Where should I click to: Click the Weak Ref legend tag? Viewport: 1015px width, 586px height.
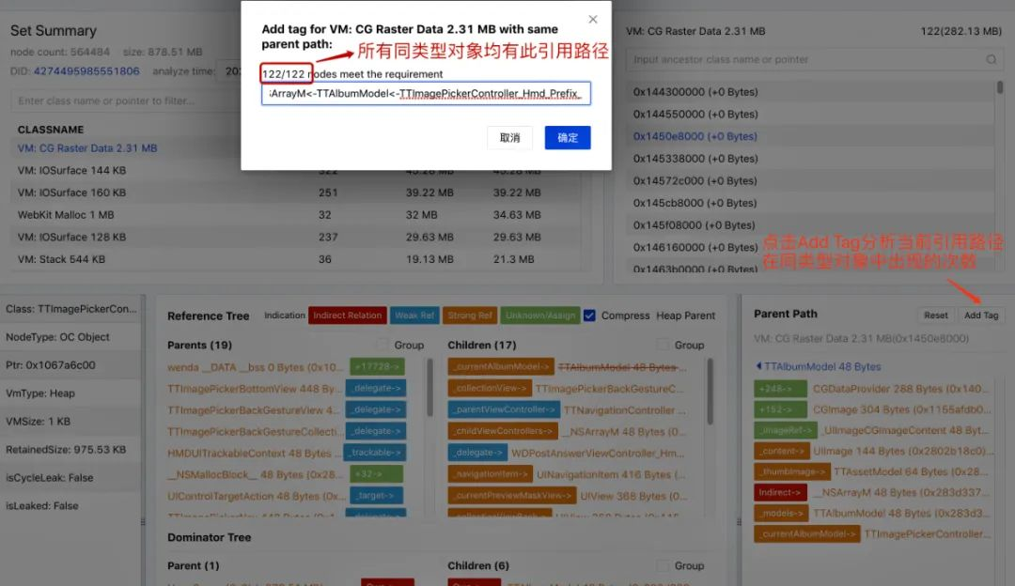[414, 316]
